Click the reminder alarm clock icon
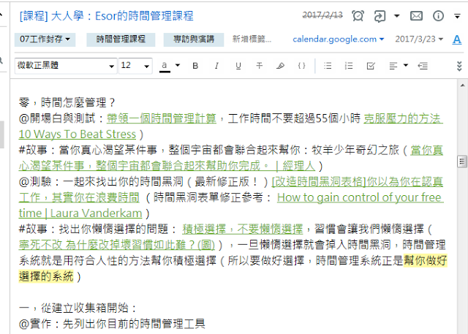The width and height of the screenshot is (468, 334). pyautogui.click(x=358, y=15)
